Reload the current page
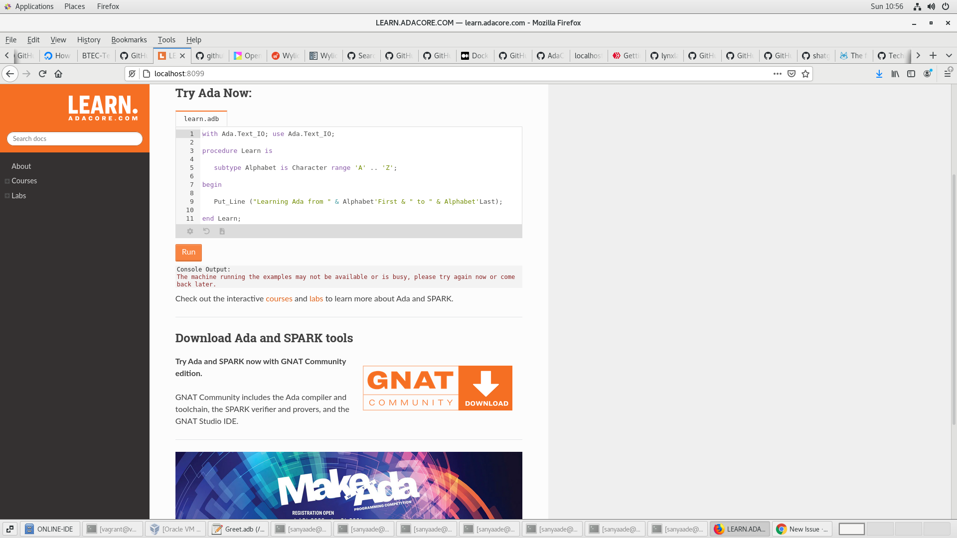Viewport: 957px width, 538px height. pyautogui.click(x=42, y=73)
